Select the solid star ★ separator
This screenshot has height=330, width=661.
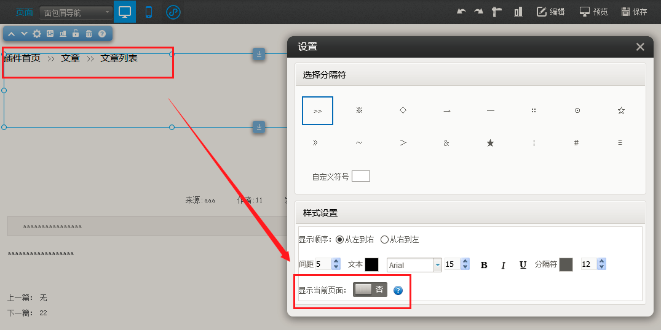(x=490, y=143)
